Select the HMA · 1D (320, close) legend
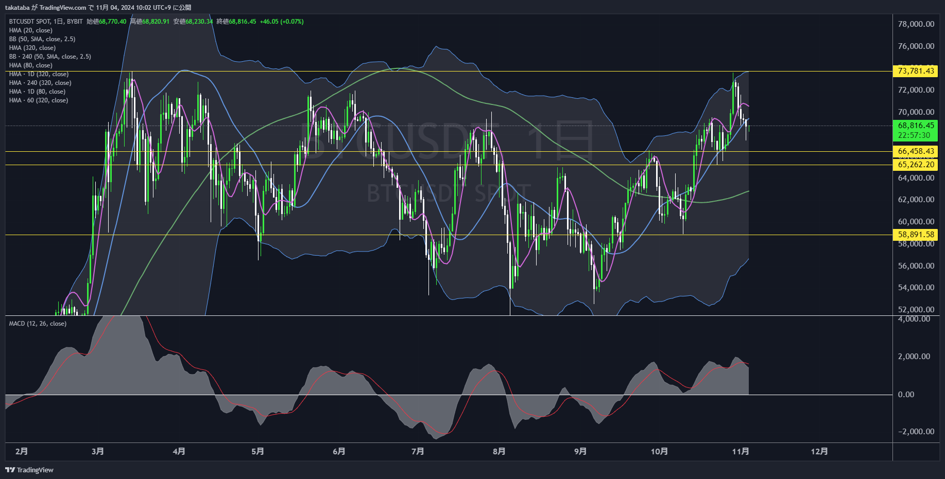945x479 pixels. pos(39,74)
